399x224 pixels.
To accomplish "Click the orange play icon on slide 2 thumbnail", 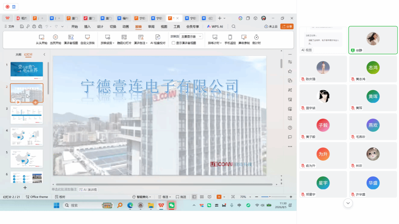I will (x=18, y=102).
